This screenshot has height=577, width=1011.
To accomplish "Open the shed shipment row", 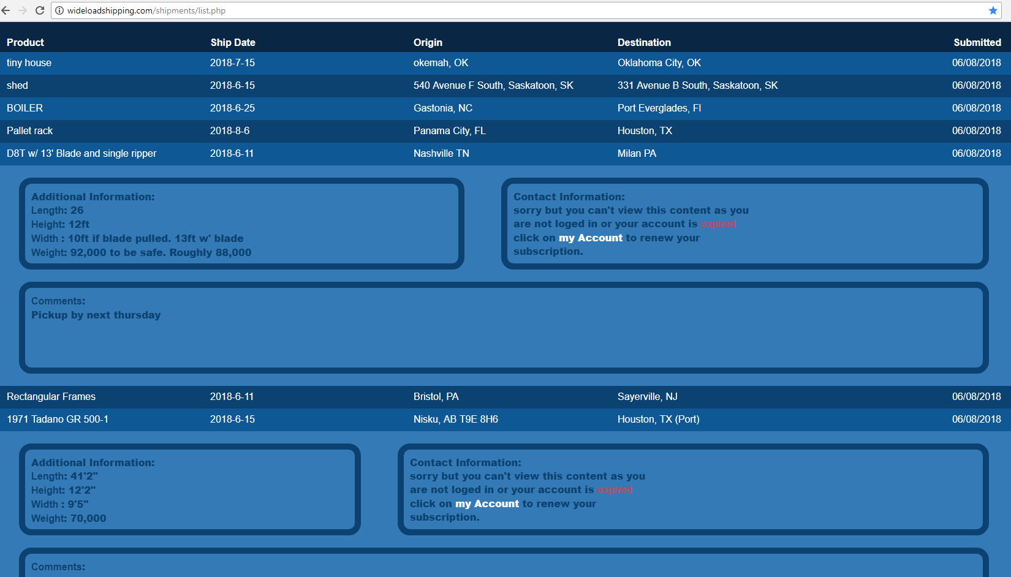I will tap(505, 86).
